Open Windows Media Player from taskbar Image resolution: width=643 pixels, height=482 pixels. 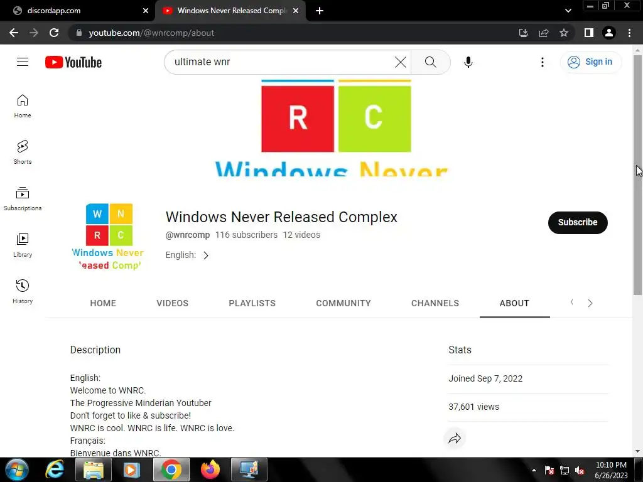click(131, 469)
